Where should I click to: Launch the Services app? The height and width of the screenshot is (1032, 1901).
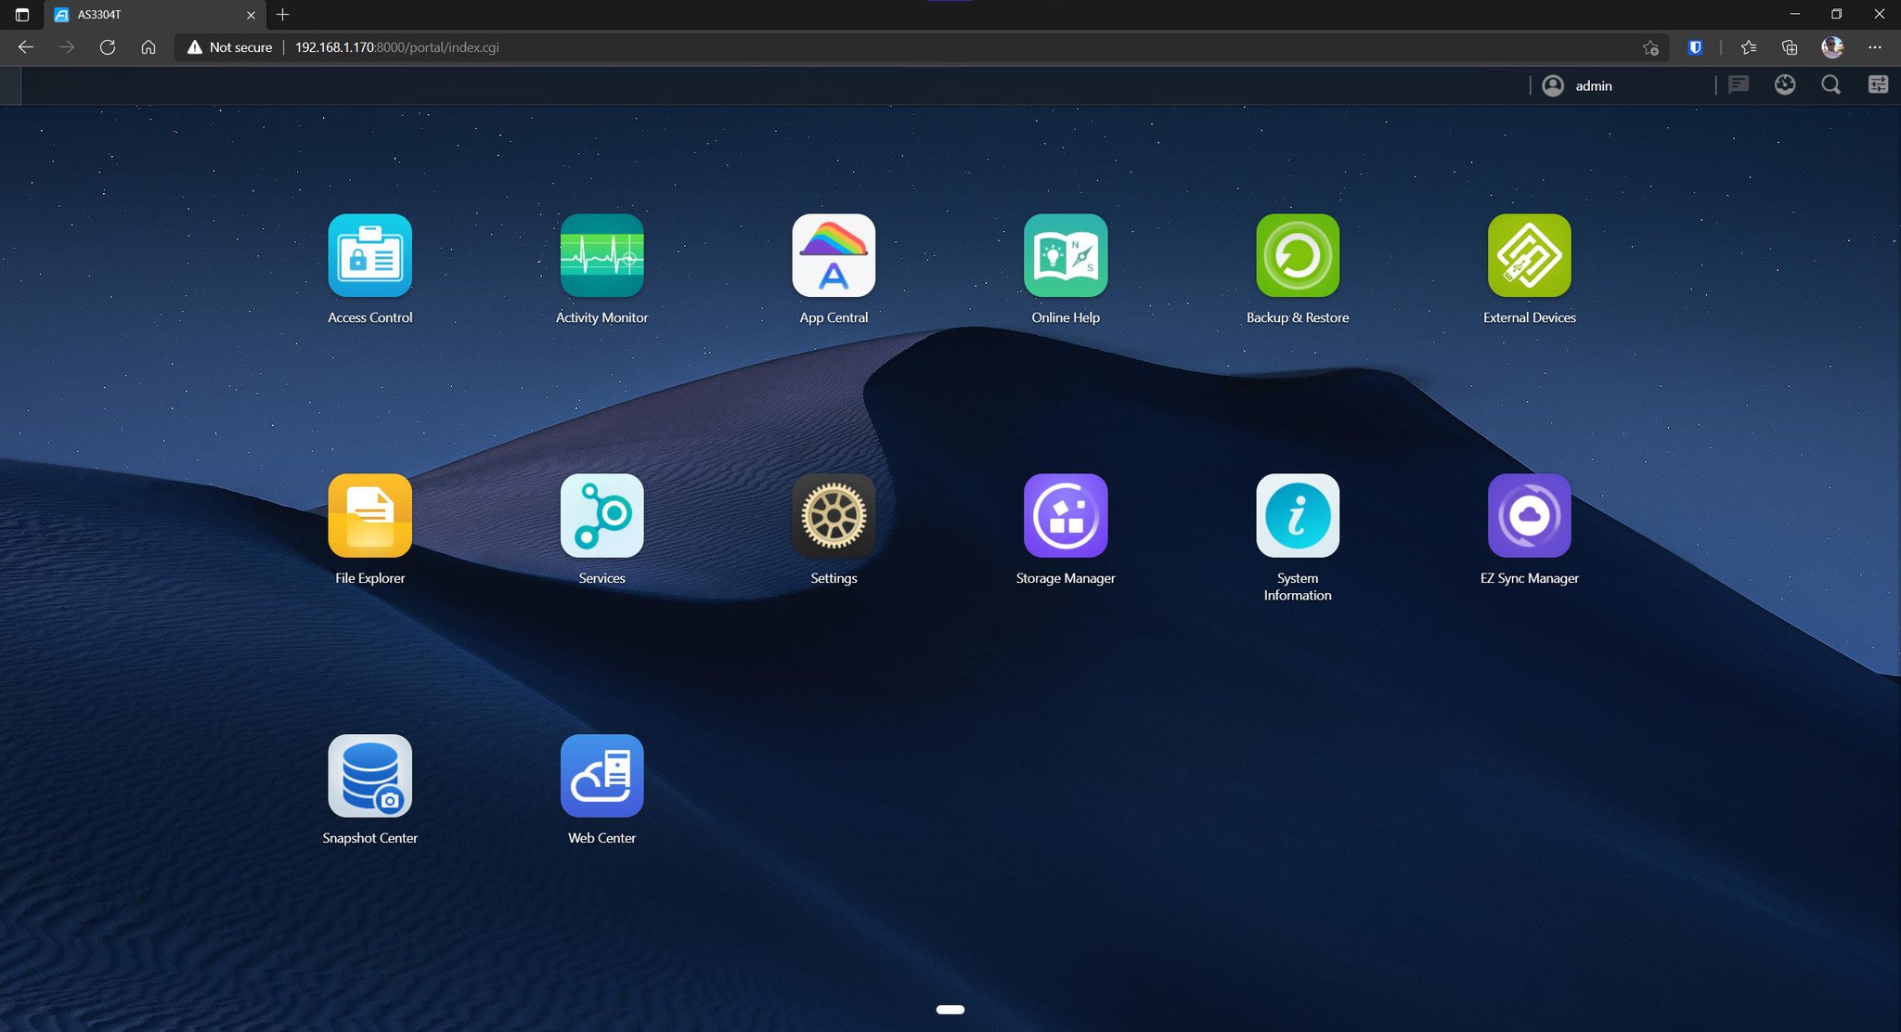(x=601, y=516)
